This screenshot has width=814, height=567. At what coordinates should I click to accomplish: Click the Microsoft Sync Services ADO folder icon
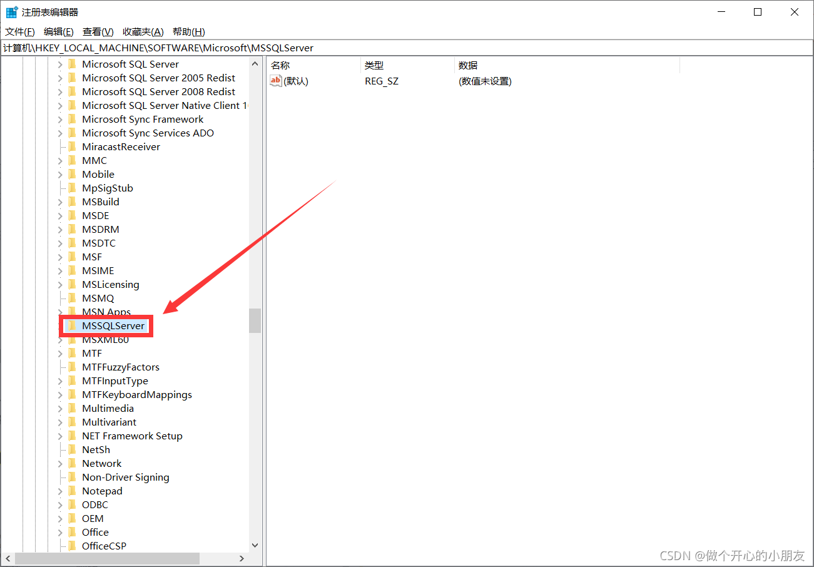click(73, 133)
